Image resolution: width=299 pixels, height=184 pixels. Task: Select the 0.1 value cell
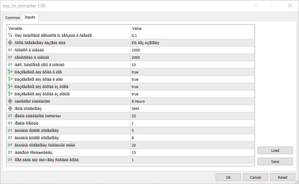(192, 35)
